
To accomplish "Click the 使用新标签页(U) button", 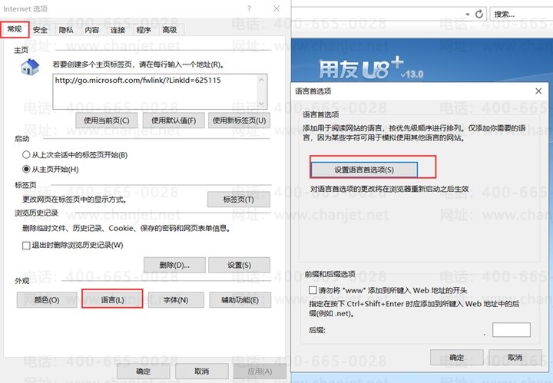I will [x=240, y=121].
